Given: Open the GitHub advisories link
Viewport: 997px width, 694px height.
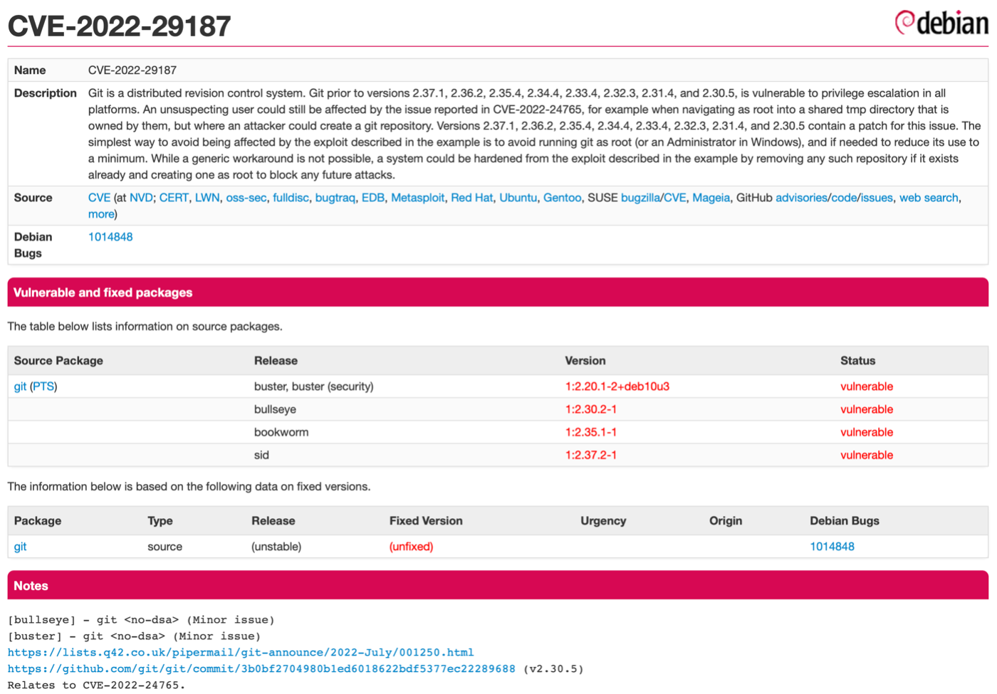Looking at the screenshot, I should pos(802,198).
